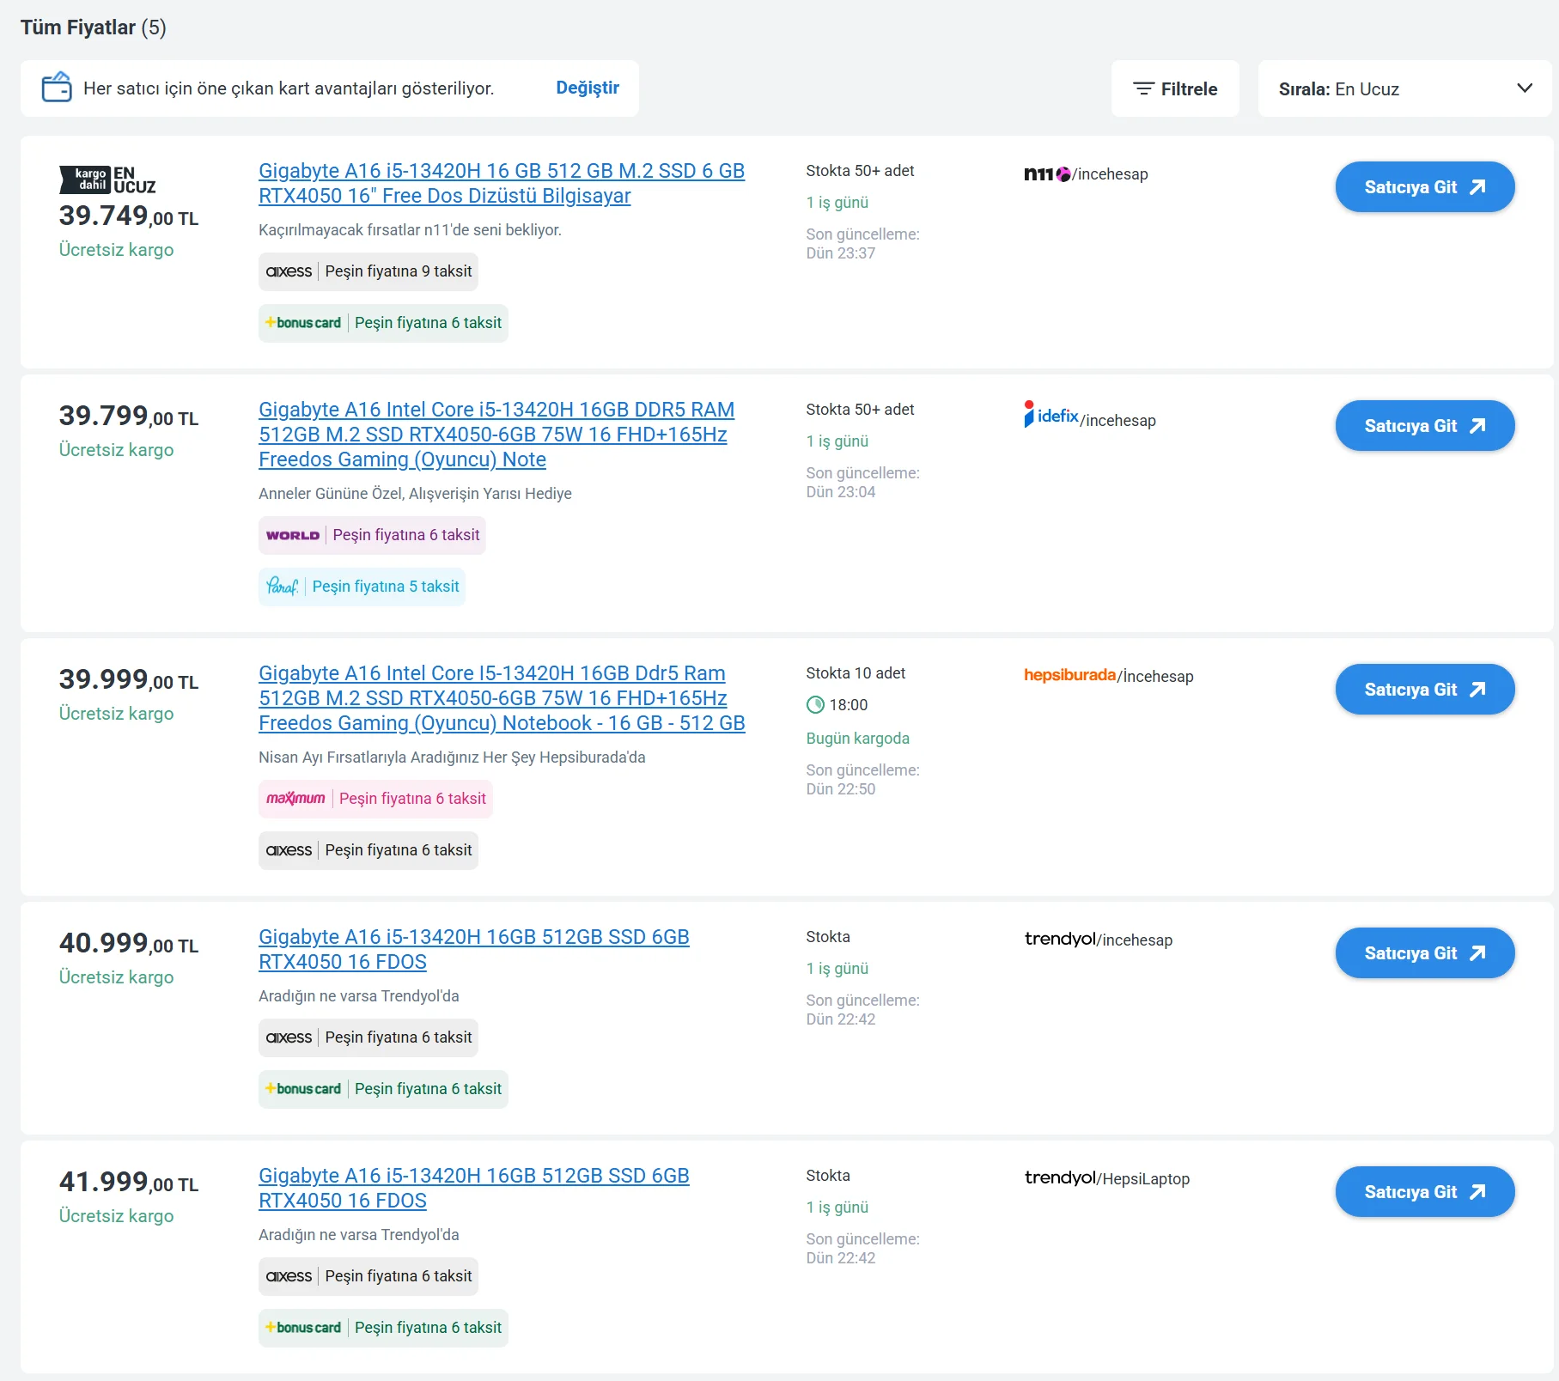Click the 'Dün 23:04' update time
The width and height of the screenshot is (1559, 1381).
click(840, 492)
